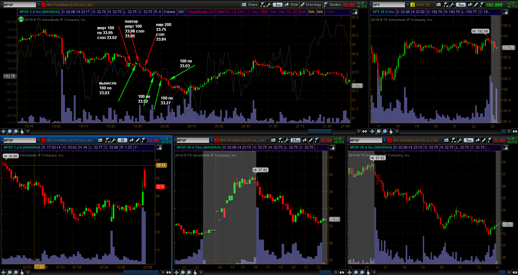Click share icon on SPY chart
The width and height of the screenshot is (518, 275).
pyautogui.click(x=439, y=5)
